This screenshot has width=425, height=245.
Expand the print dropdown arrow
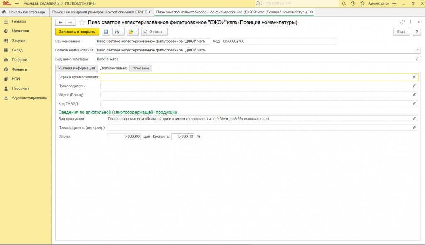click(122, 32)
